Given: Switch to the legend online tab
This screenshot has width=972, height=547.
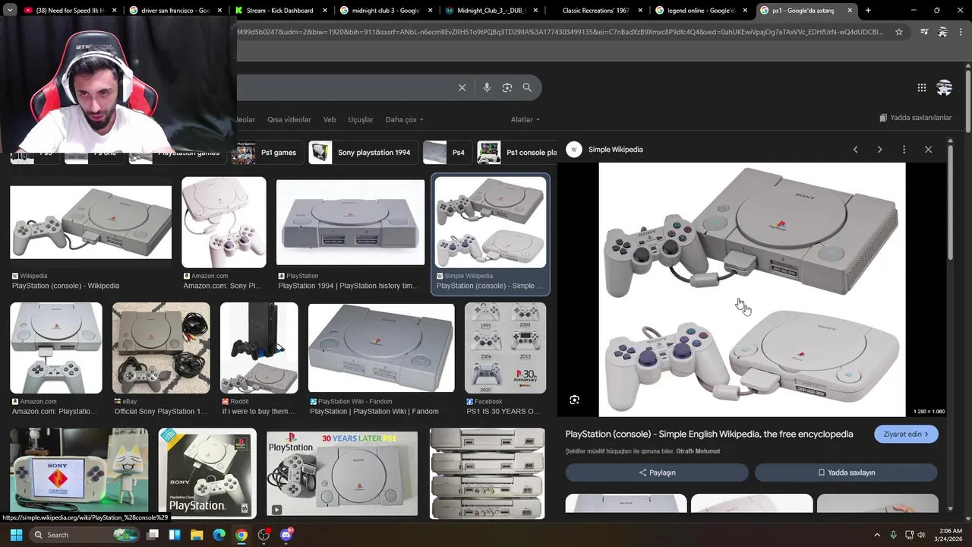Looking at the screenshot, I should 701,11.
